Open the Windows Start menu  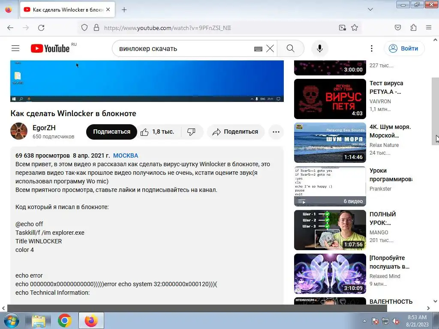click(12, 320)
